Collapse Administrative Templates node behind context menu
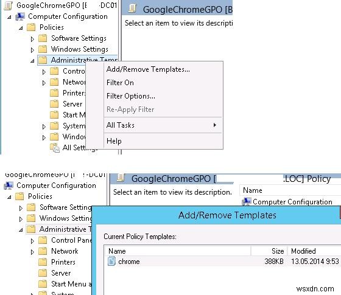 click(x=32, y=61)
